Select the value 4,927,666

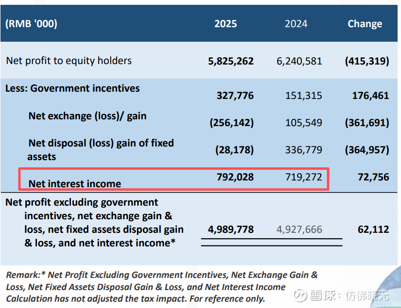[x=299, y=229]
